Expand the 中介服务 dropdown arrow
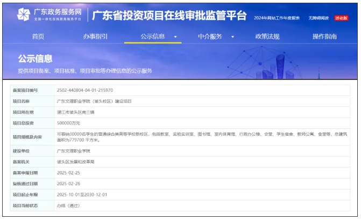Image resolution: width=361 pixels, height=220 pixels. pyautogui.click(x=233, y=36)
